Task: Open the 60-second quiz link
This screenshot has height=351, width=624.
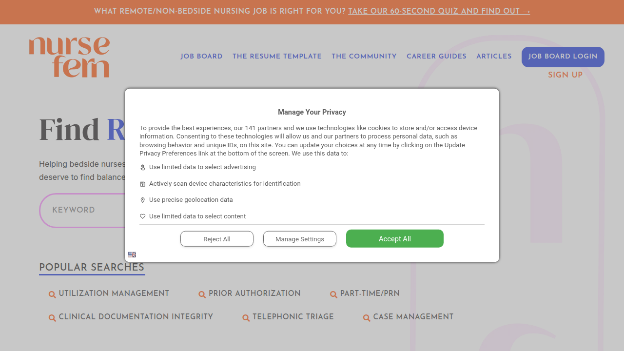Action: click(x=439, y=11)
